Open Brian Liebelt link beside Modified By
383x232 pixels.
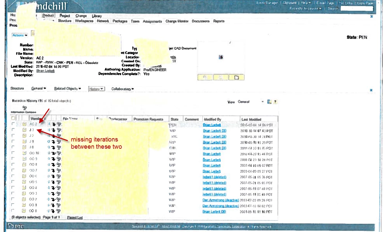click(45, 71)
